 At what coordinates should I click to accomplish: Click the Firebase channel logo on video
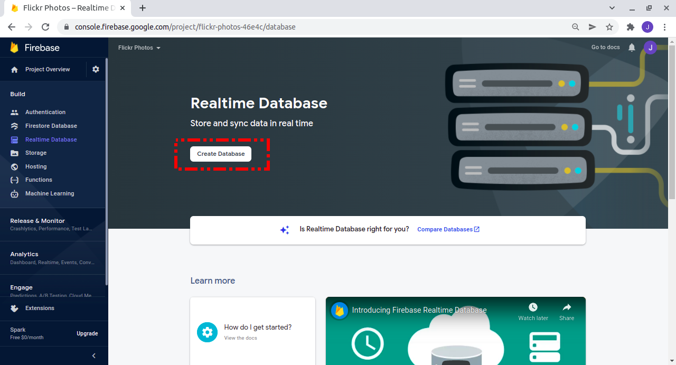tap(340, 310)
